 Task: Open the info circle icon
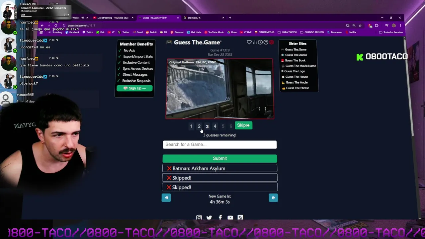[x=260, y=42]
